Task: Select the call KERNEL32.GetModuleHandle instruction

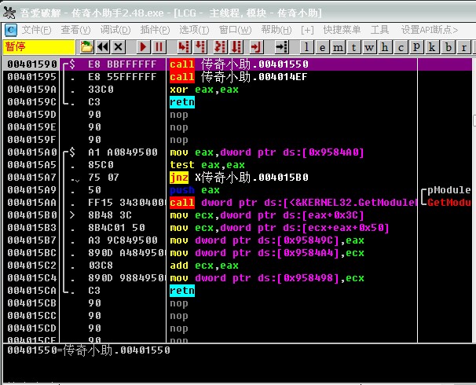Action: point(293,203)
